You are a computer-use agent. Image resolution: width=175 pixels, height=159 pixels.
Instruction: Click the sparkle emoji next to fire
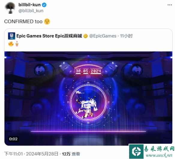pyautogui.click(x=17, y=44)
